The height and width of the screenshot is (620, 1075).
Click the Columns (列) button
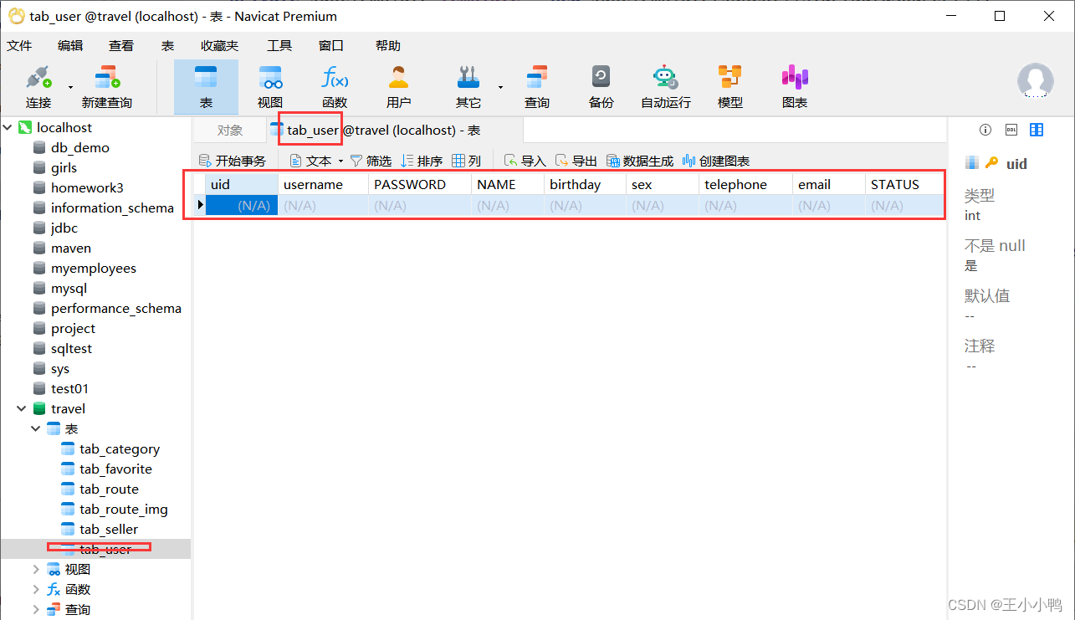(466, 161)
